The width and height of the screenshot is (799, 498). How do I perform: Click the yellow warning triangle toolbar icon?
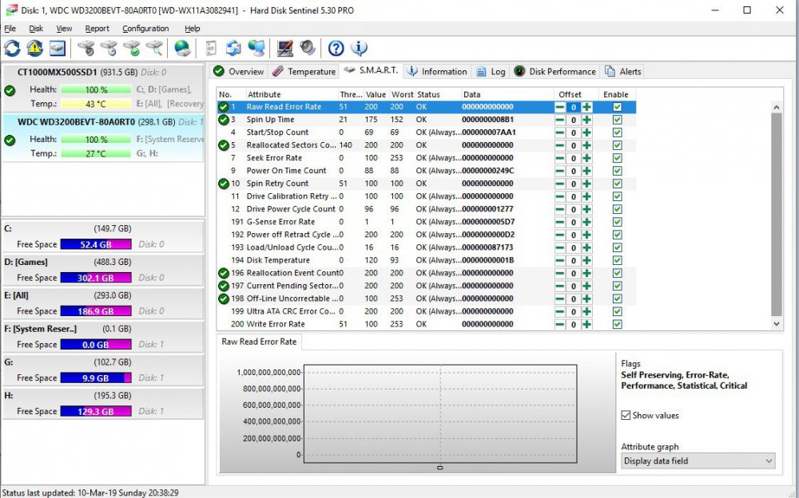[x=34, y=49]
